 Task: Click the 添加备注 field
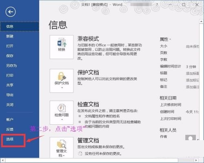click(193, 87)
